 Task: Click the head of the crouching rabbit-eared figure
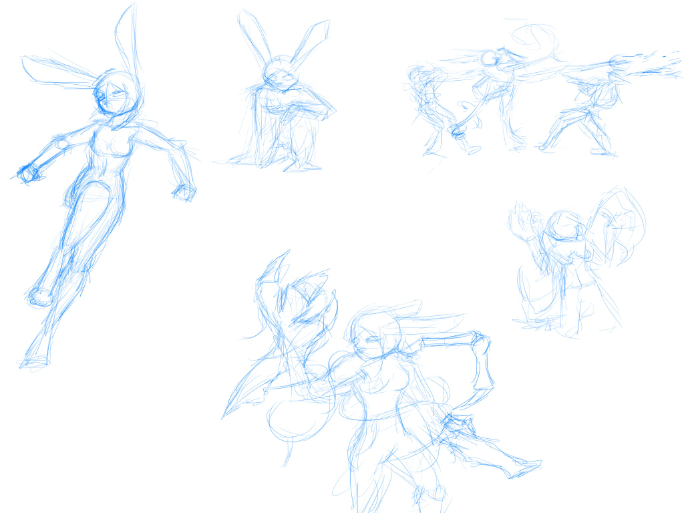coord(279,72)
